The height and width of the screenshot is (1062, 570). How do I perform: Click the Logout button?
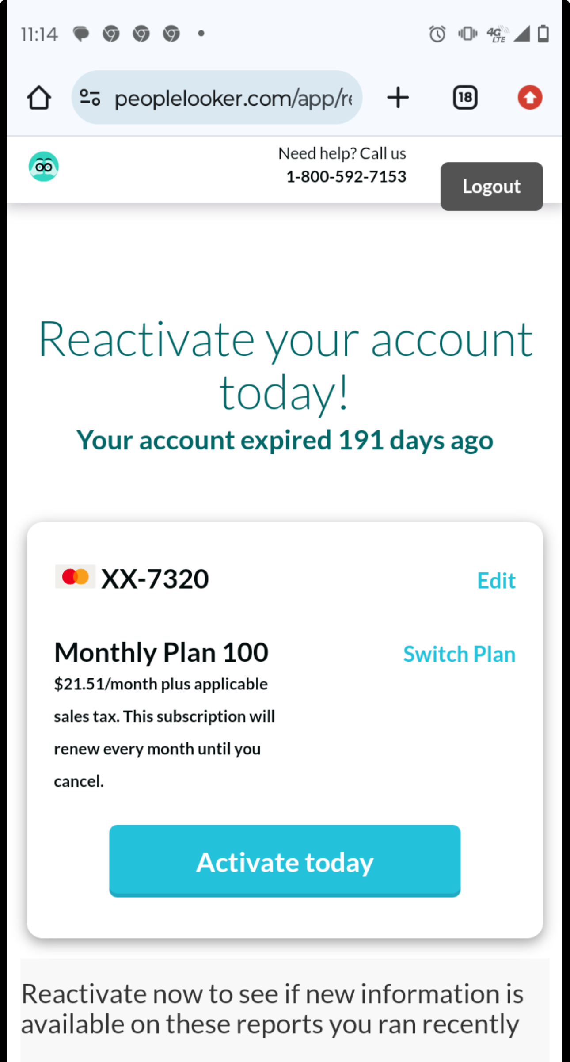(x=491, y=186)
